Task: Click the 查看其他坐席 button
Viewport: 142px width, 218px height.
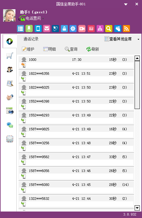Action: (118, 39)
